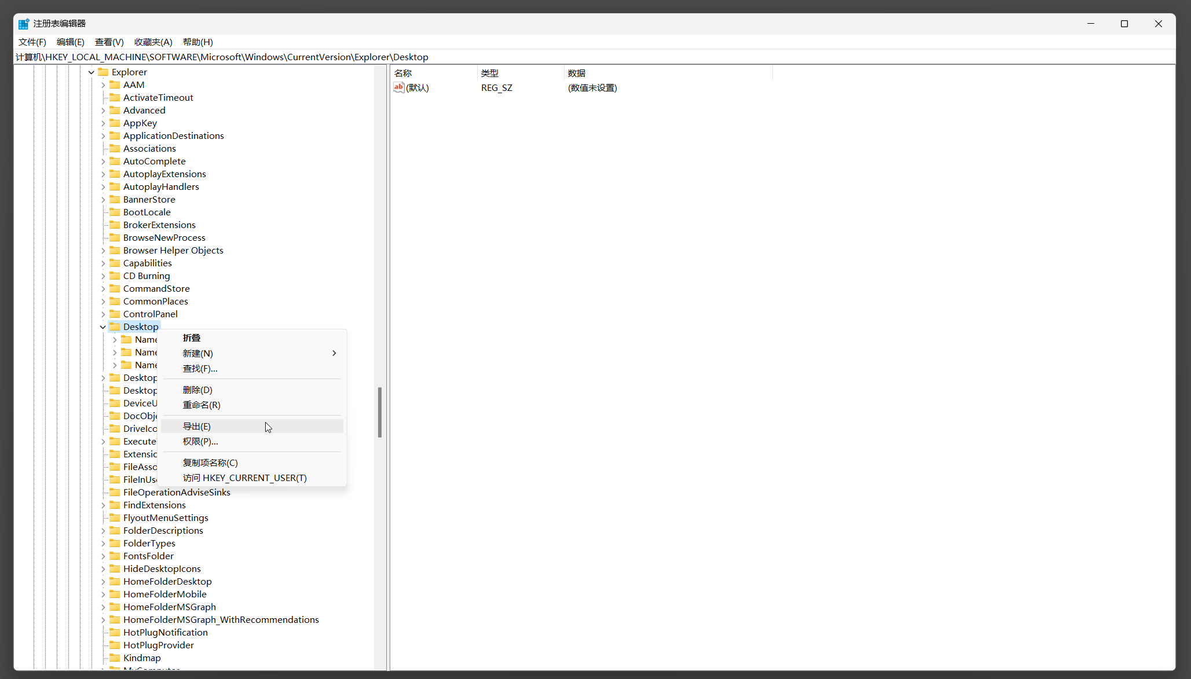Image resolution: width=1191 pixels, height=679 pixels.
Task: Click the AAM folder icon
Action: click(115, 85)
